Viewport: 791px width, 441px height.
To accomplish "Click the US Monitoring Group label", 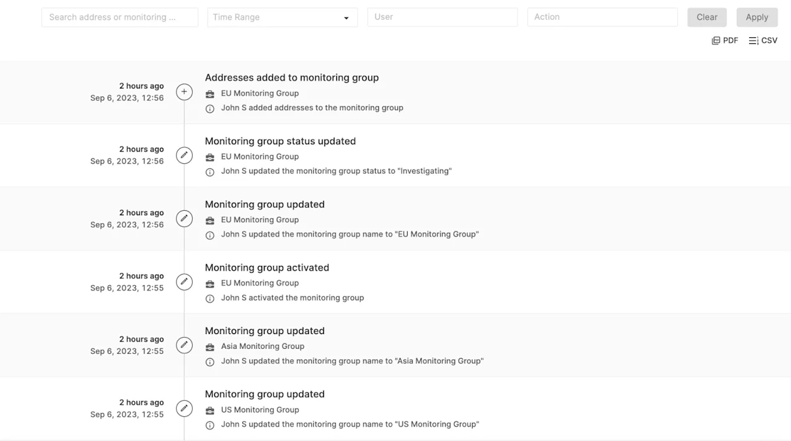I will (260, 409).
